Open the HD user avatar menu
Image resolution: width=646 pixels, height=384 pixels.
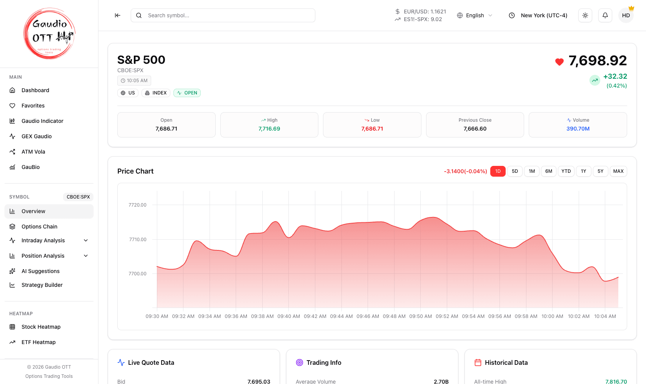point(626,15)
